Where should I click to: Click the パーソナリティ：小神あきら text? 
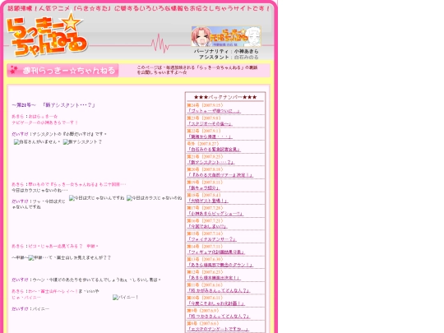point(226,51)
